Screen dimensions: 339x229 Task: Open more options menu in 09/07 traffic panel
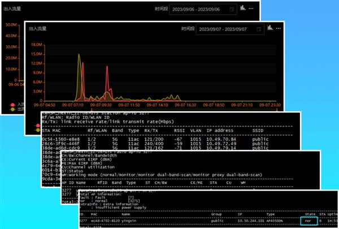point(279,28)
